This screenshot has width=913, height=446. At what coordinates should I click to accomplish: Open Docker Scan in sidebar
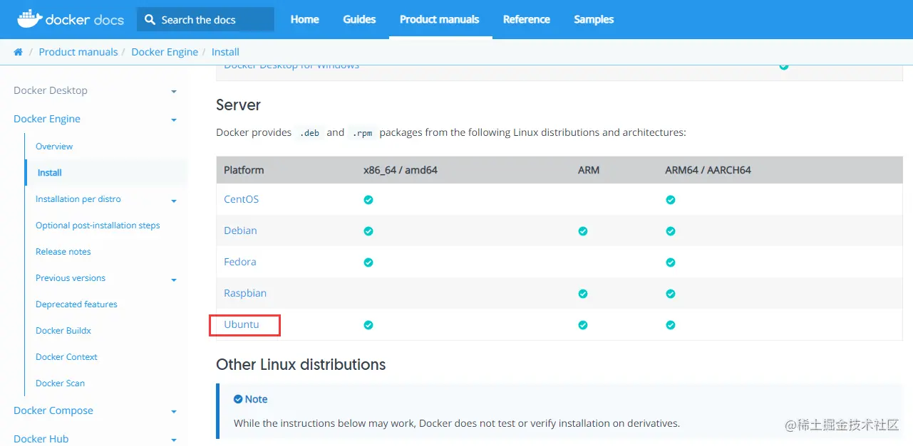tap(60, 383)
